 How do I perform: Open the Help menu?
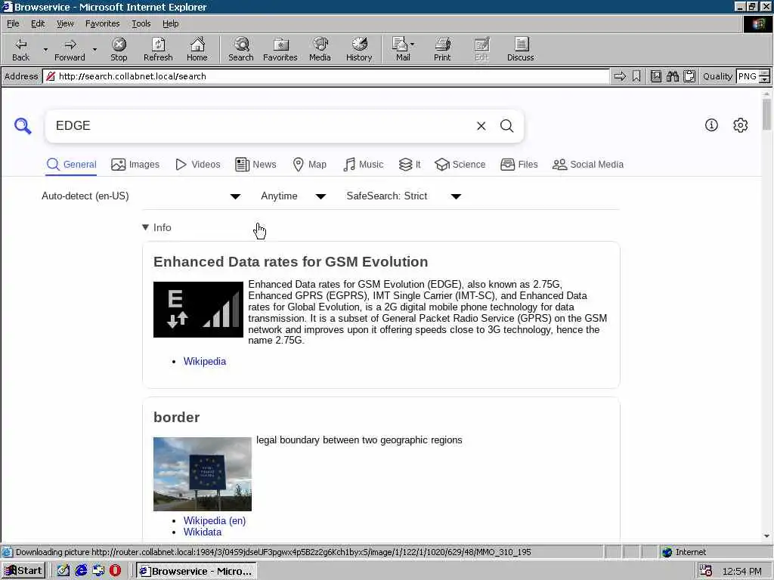point(170,23)
